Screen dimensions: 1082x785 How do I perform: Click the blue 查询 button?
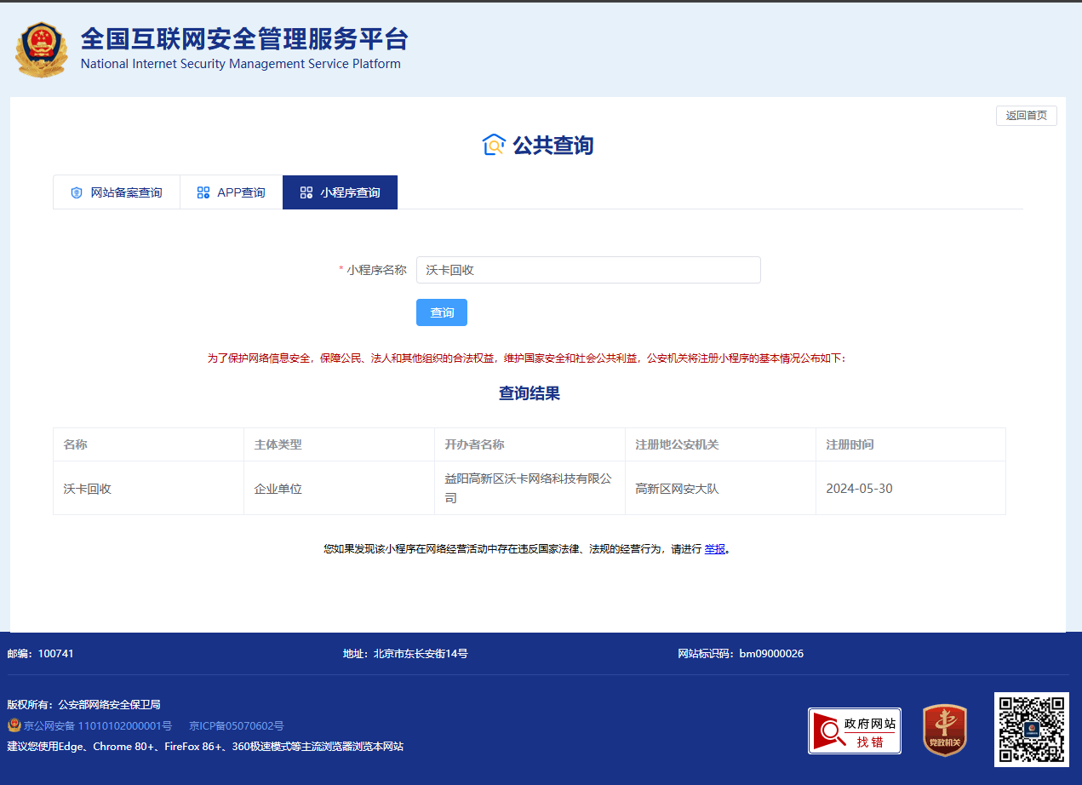442,312
